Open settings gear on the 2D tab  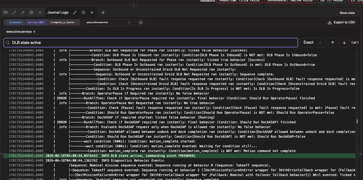(31, 13)
